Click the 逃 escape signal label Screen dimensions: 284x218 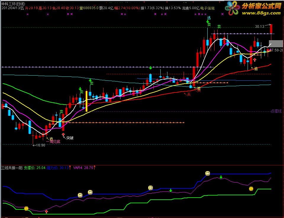209,18
